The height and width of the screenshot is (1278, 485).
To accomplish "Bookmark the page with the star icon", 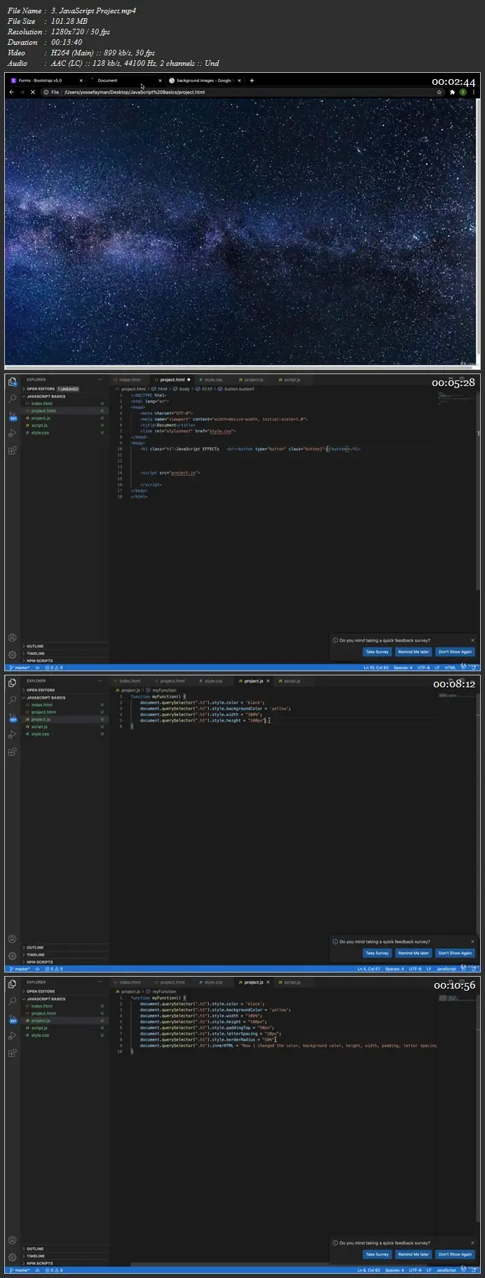I will click(439, 92).
